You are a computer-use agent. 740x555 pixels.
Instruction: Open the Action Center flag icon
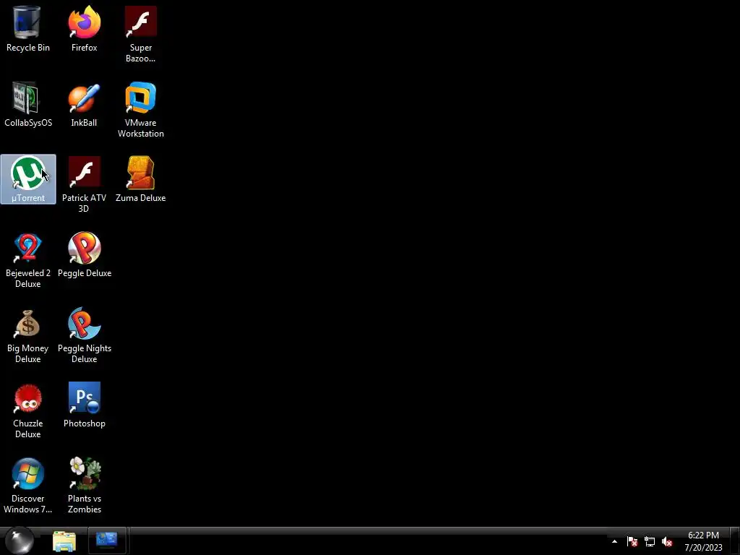(x=632, y=541)
